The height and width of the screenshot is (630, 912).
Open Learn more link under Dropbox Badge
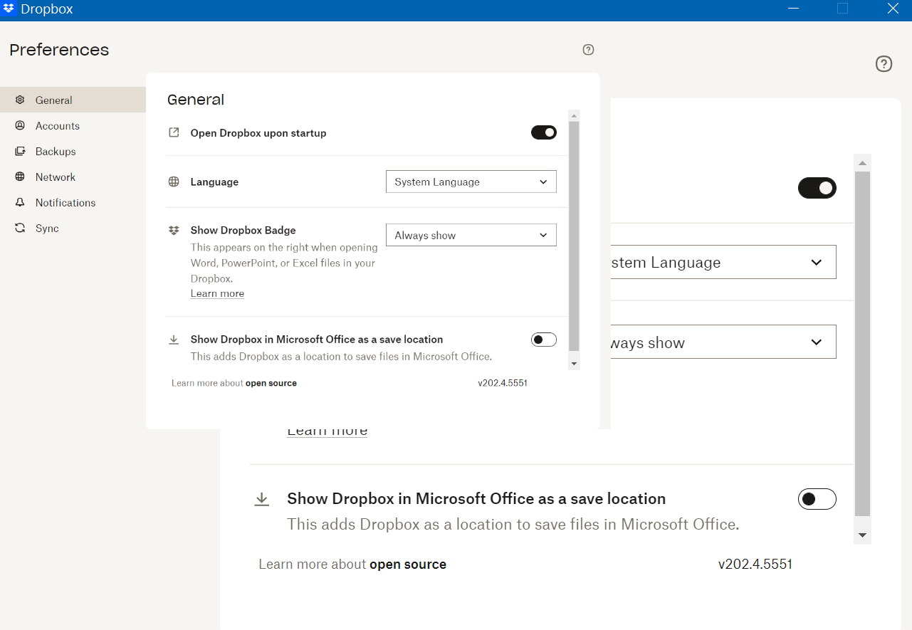click(217, 294)
